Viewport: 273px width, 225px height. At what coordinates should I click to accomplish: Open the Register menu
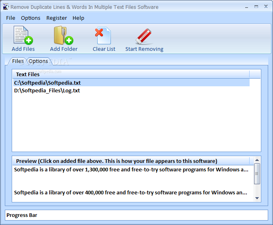(x=56, y=18)
